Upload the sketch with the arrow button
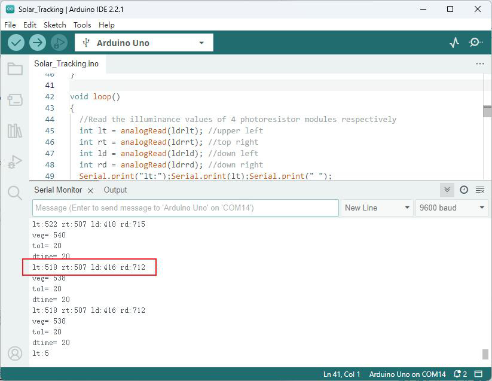 [38, 42]
